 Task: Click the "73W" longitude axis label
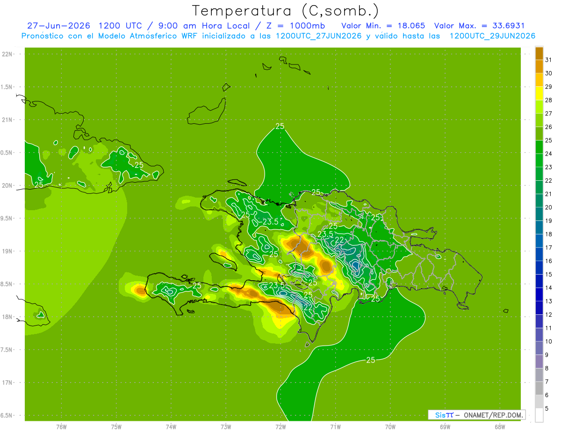pyautogui.click(x=226, y=427)
